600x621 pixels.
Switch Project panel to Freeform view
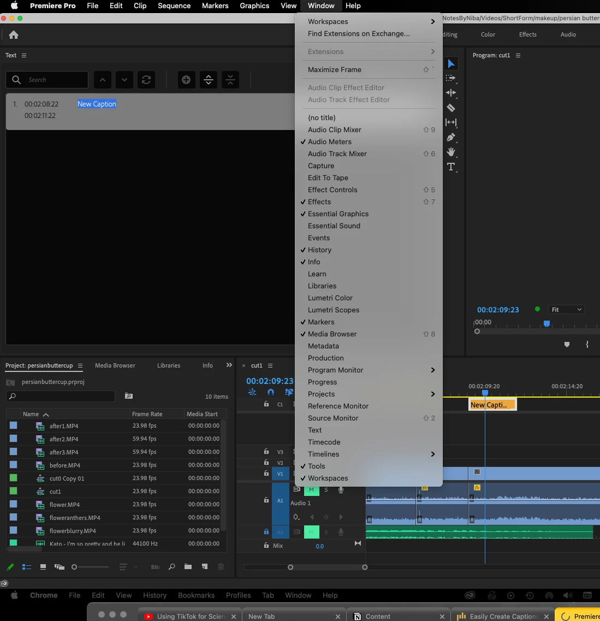point(60,567)
